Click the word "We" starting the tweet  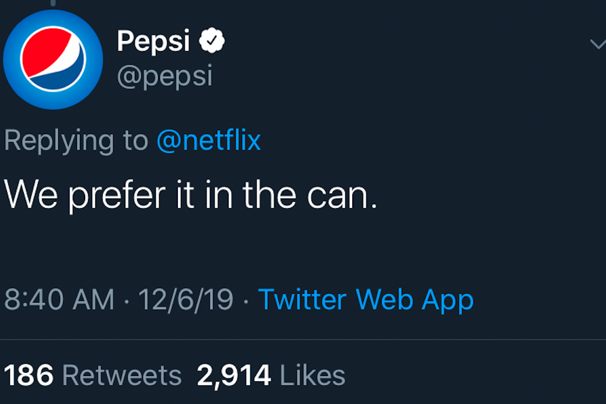coord(30,196)
